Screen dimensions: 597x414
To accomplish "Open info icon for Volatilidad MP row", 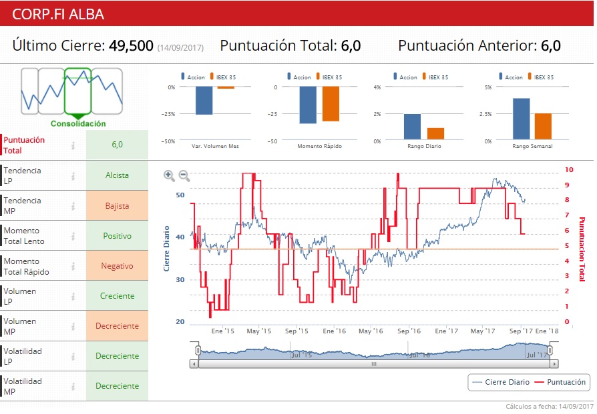I will (x=73, y=386).
